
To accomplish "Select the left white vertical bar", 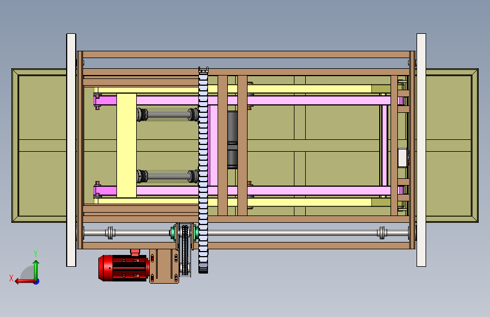I will [x=71, y=150].
